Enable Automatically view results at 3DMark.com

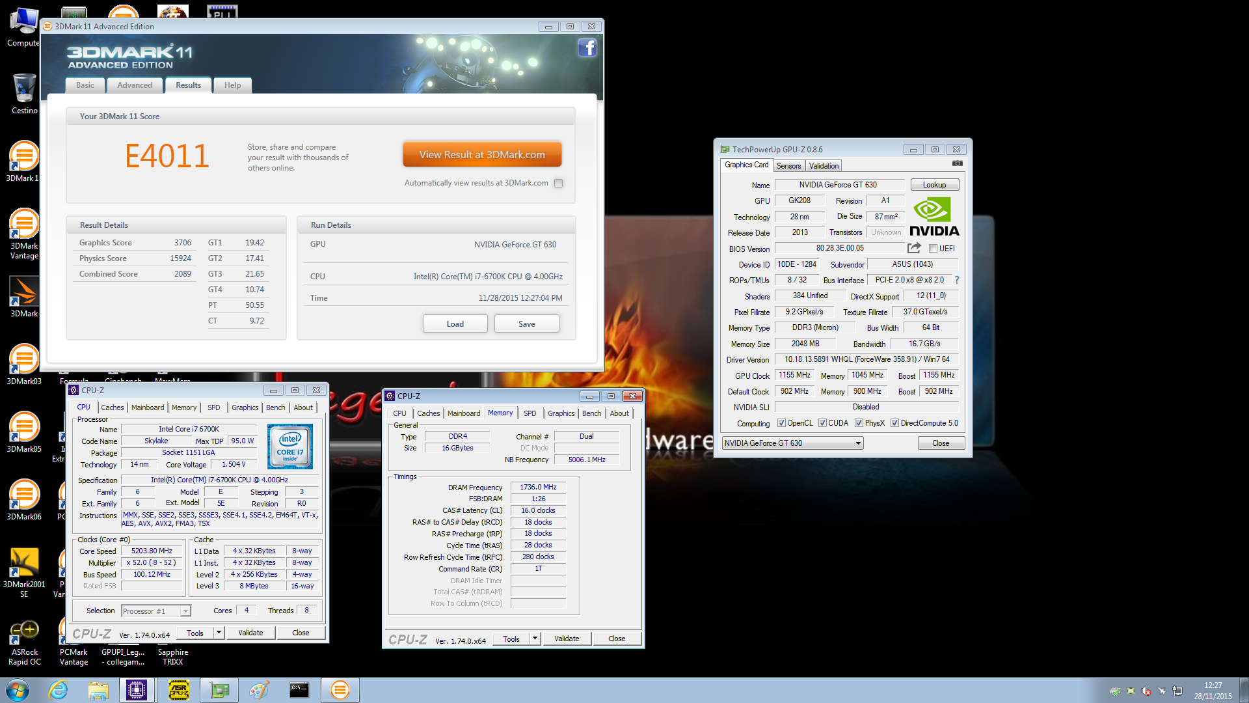(x=558, y=183)
